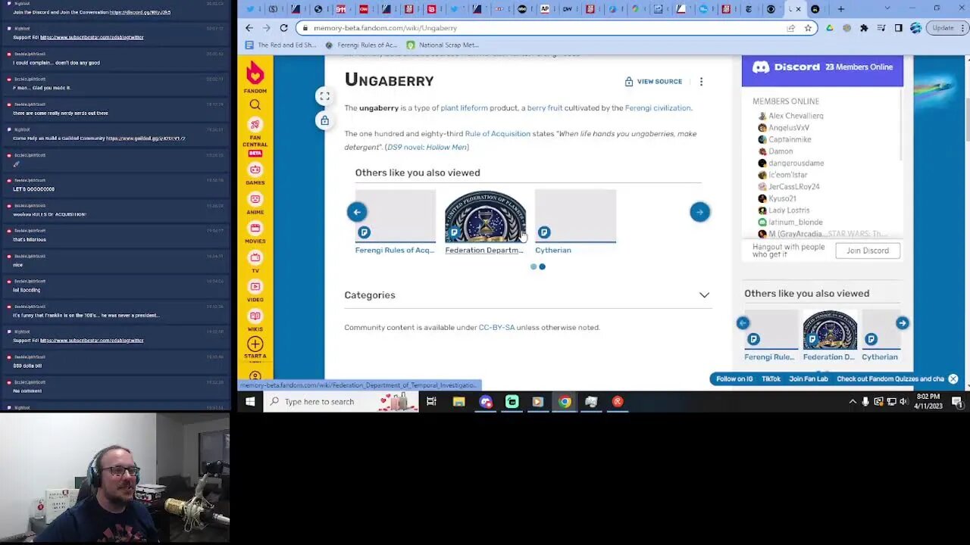Show hidden system tray icons chevron

coord(853,402)
